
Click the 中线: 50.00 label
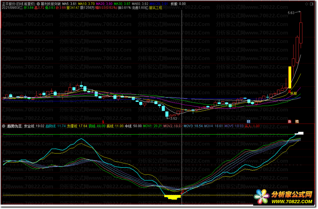click(133, 126)
